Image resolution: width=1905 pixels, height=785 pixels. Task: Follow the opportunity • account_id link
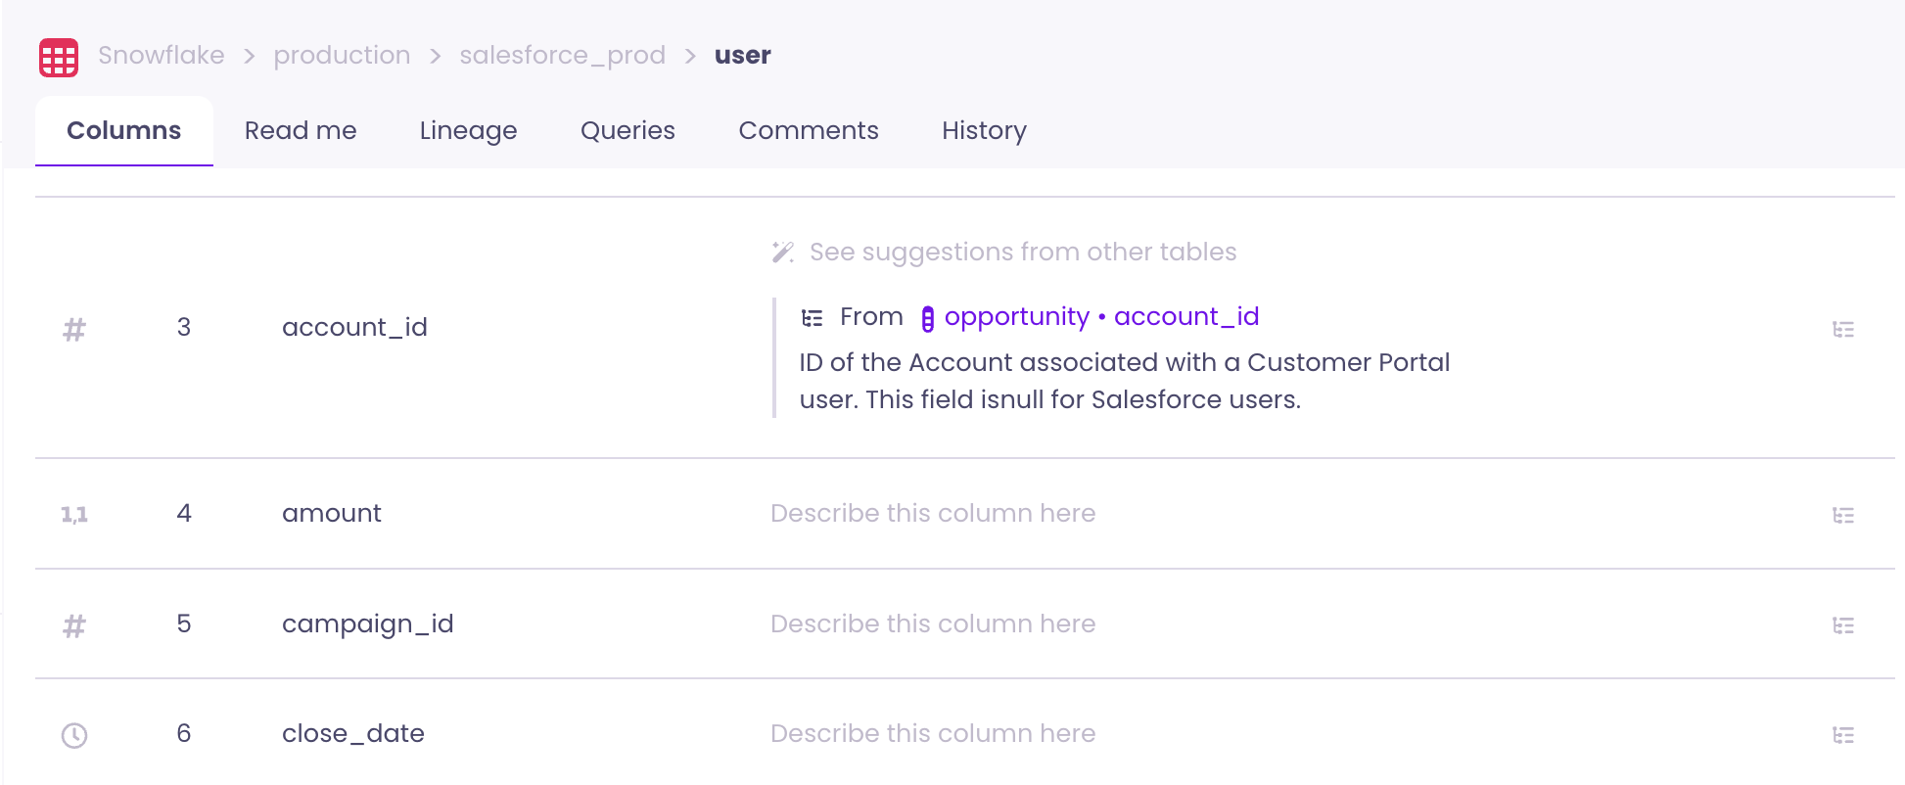coord(1100,317)
